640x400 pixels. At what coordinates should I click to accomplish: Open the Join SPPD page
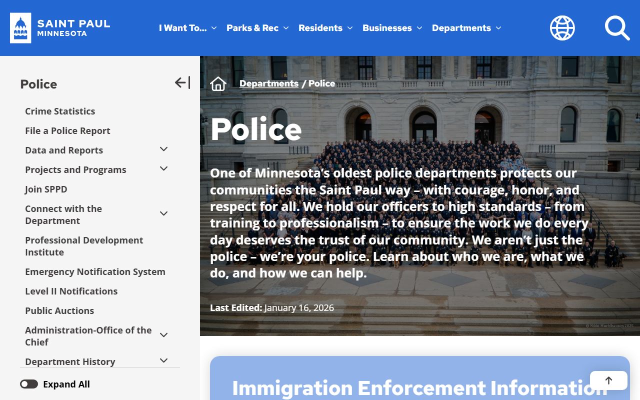(x=46, y=189)
